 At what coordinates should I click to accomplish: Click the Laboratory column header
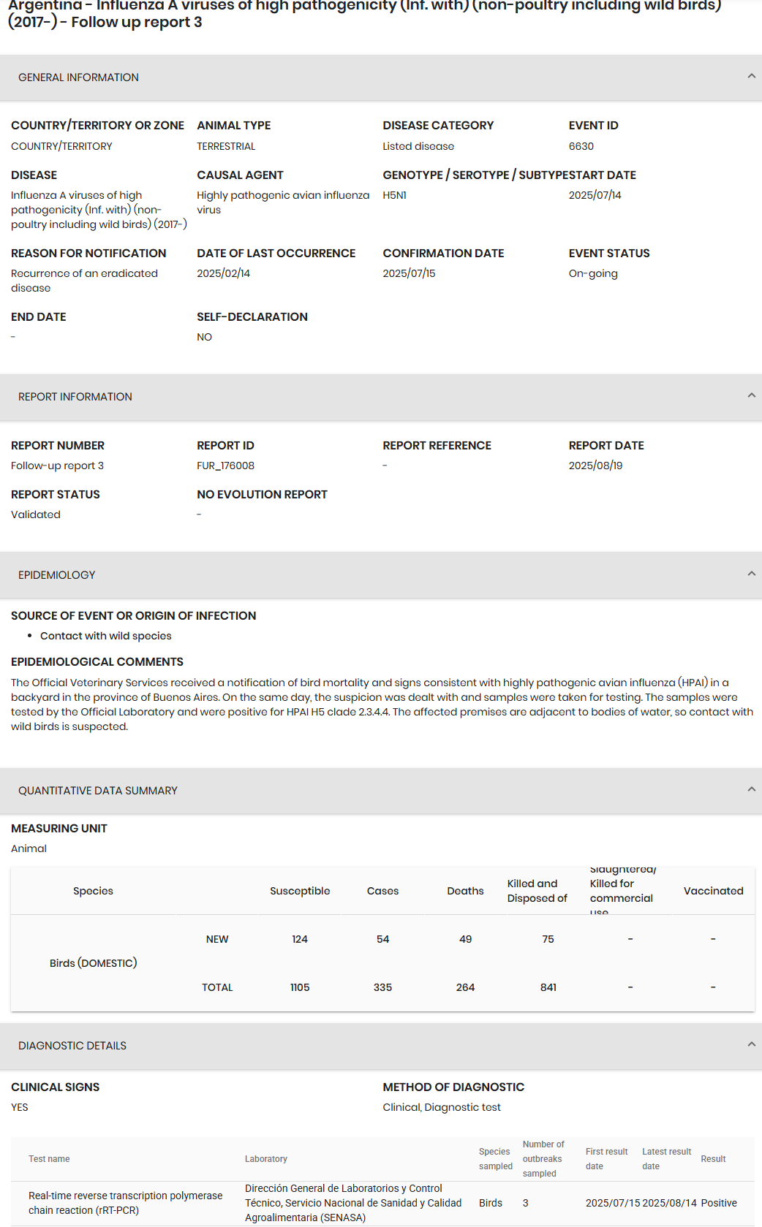266,1159
